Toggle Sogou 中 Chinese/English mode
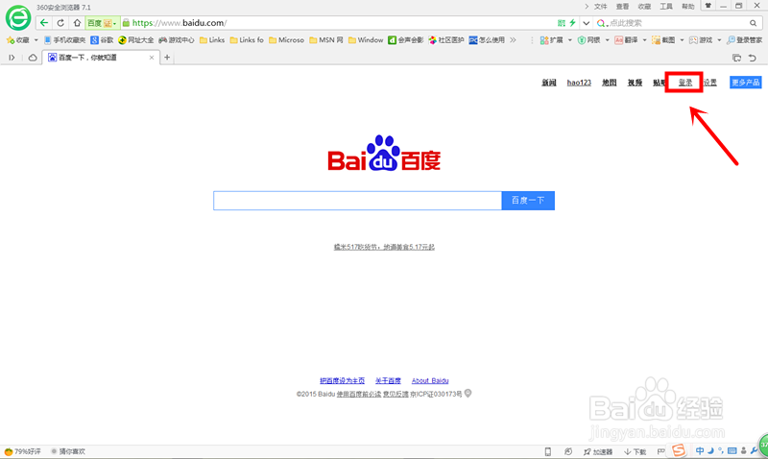Image resolution: width=768 pixels, height=459 pixels. pos(700,450)
